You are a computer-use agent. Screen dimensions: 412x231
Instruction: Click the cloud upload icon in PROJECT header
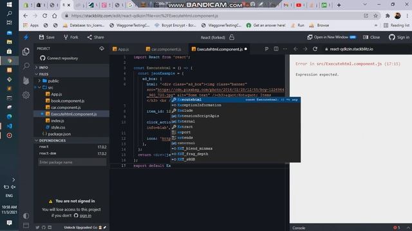coord(102,49)
